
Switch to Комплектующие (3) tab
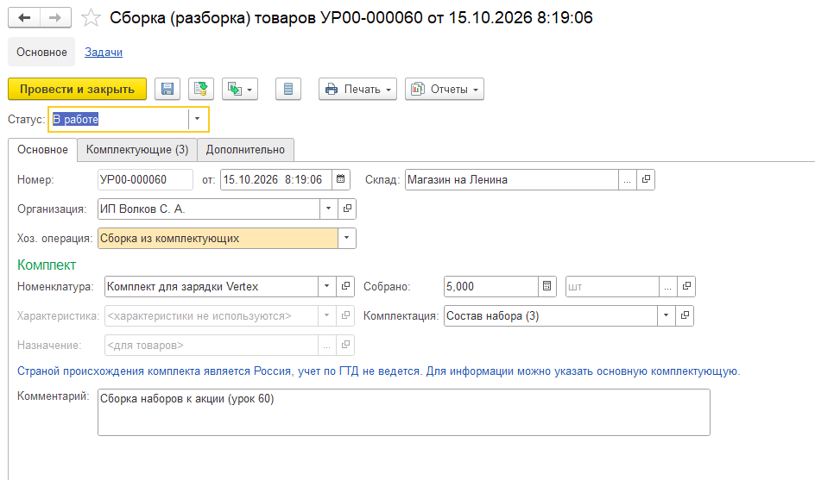pos(137,149)
